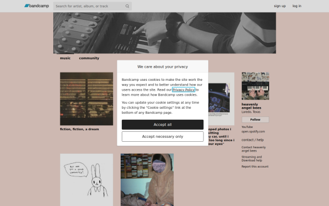Open the furry hooded person album cover

(147, 180)
